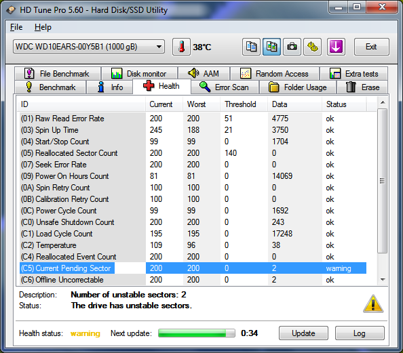Click the Data column header
This screenshot has height=353, width=403.
tap(295, 104)
